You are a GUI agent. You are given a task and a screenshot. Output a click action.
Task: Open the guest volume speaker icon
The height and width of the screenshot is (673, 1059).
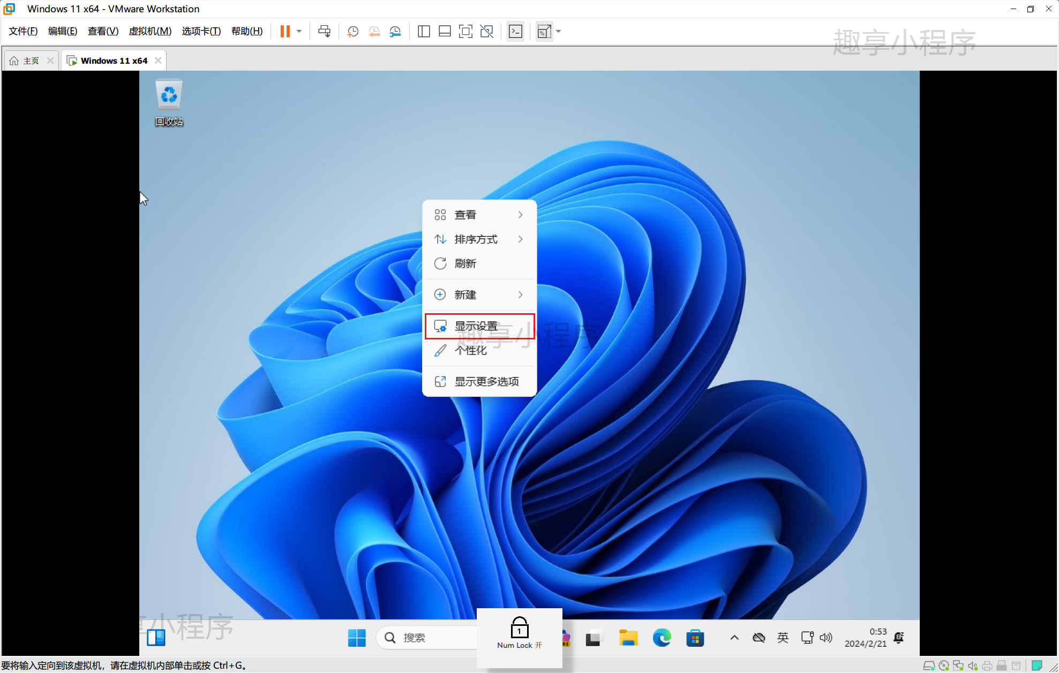[x=826, y=638]
